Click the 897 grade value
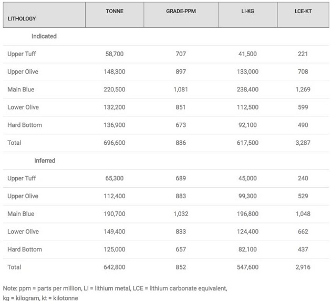The height and width of the screenshot is (301, 331). pyautogui.click(x=181, y=72)
